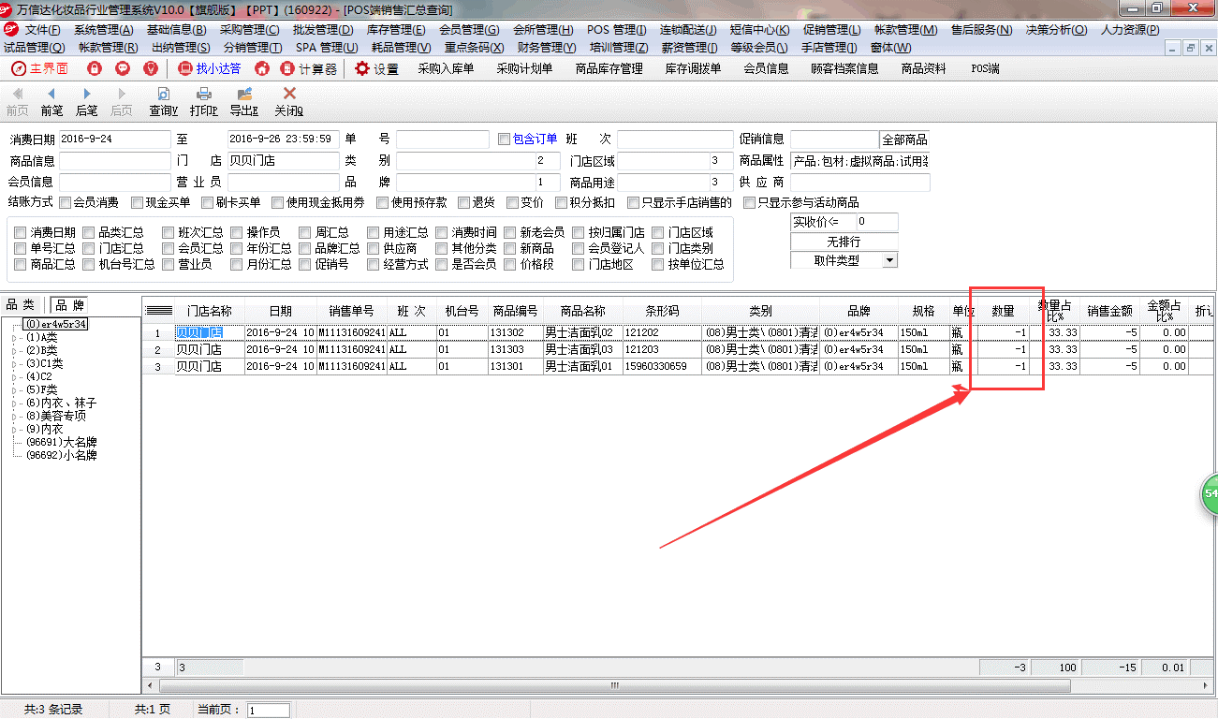Check 按单位汇总 option
This screenshot has width=1218, height=719.
[x=658, y=264]
